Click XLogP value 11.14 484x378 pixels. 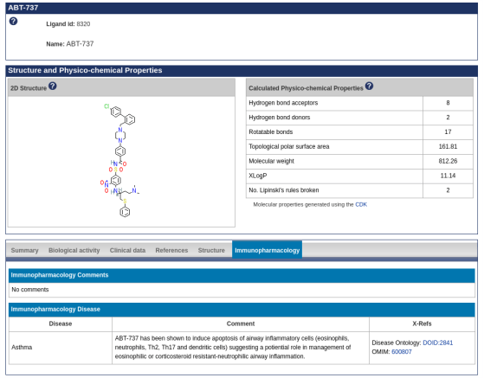[x=448, y=176]
